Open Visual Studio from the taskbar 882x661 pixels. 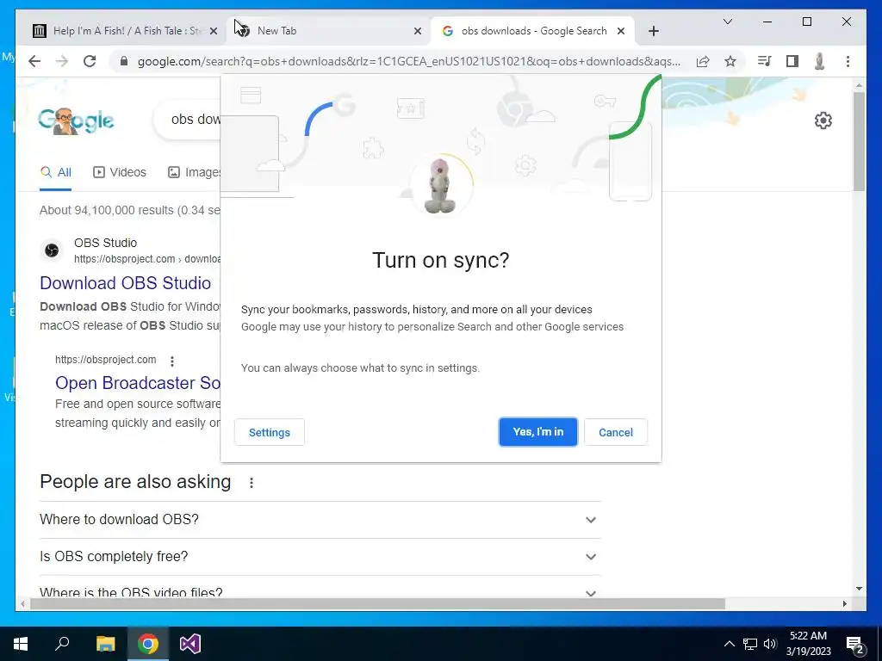(x=190, y=644)
